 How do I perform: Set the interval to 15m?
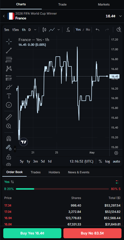pyautogui.click(x=15, y=30)
